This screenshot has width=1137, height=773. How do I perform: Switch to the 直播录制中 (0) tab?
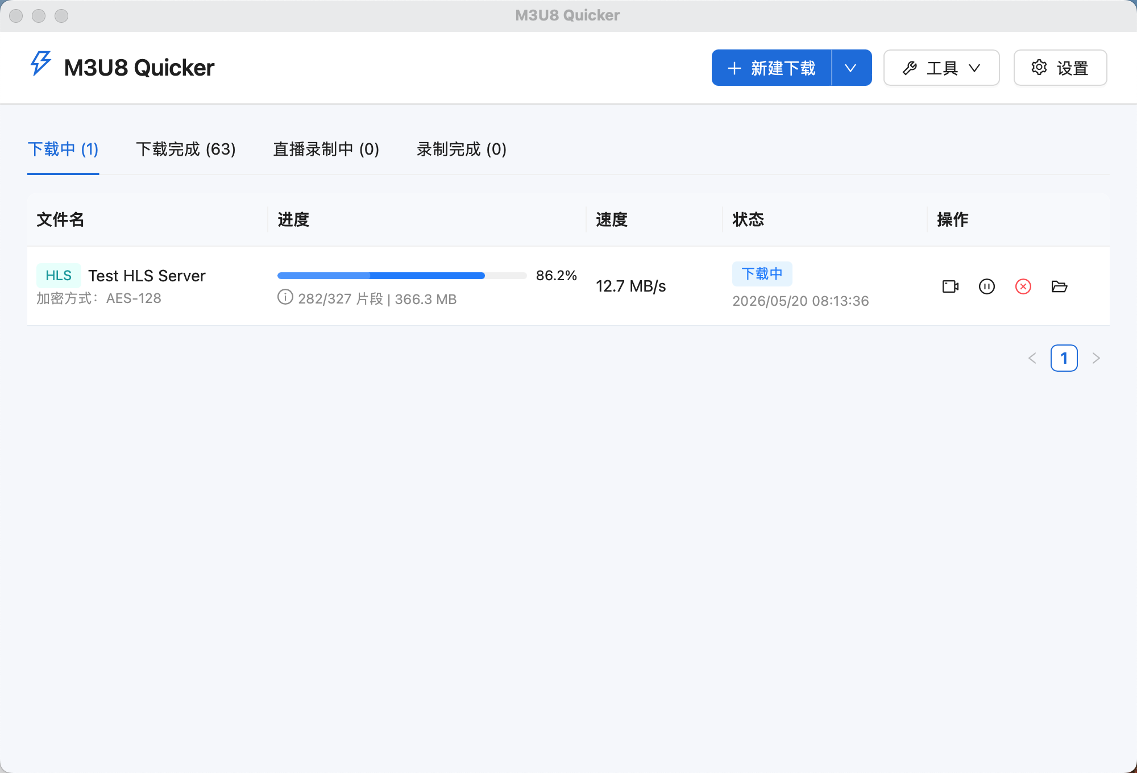tap(326, 149)
